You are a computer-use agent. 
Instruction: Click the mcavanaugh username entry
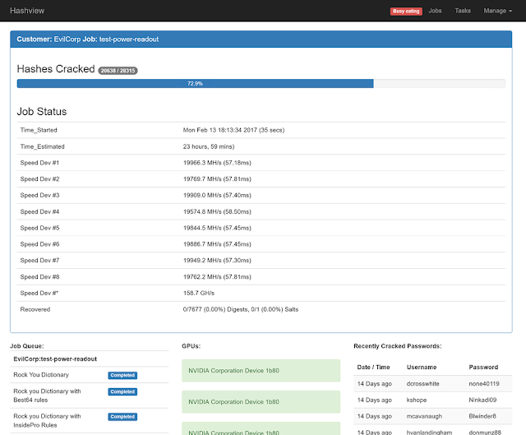(424, 416)
